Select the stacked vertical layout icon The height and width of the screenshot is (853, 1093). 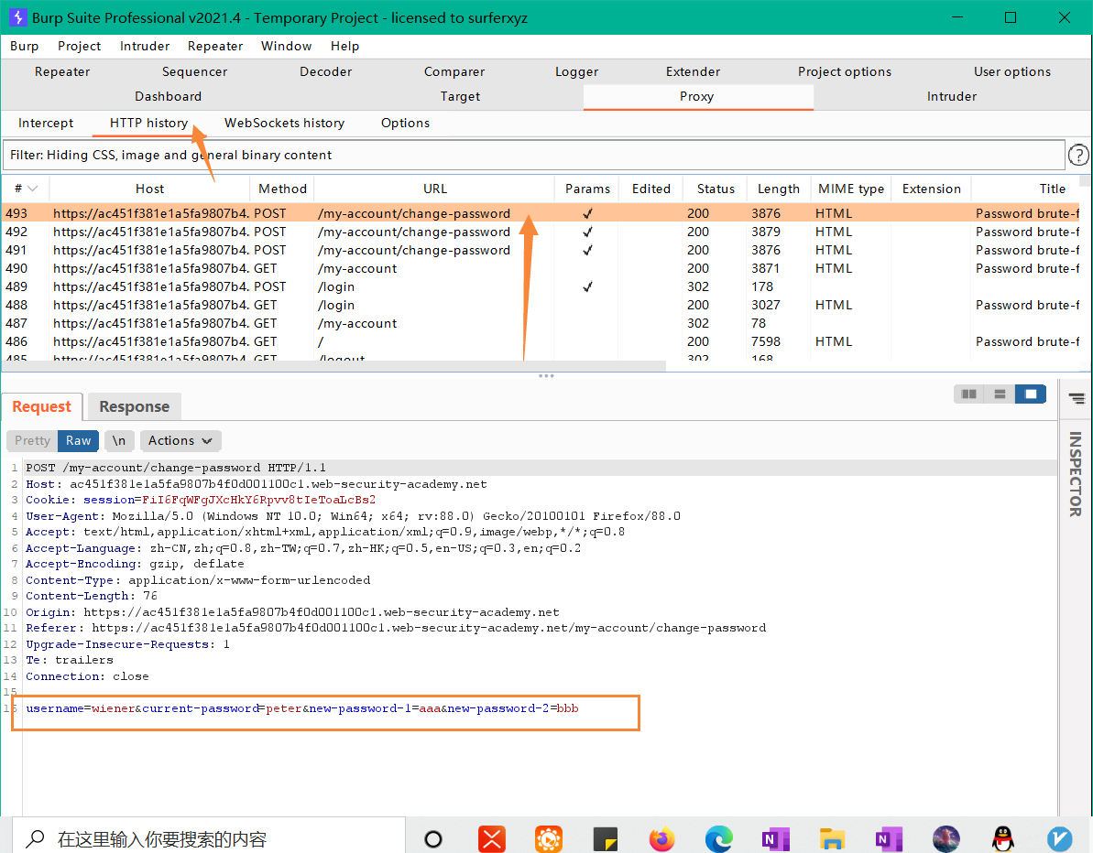pyautogui.click(x=1000, y=394)
